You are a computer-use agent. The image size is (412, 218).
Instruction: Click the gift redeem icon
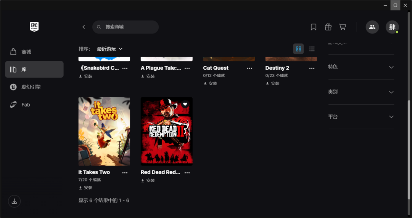click(328, 27)
